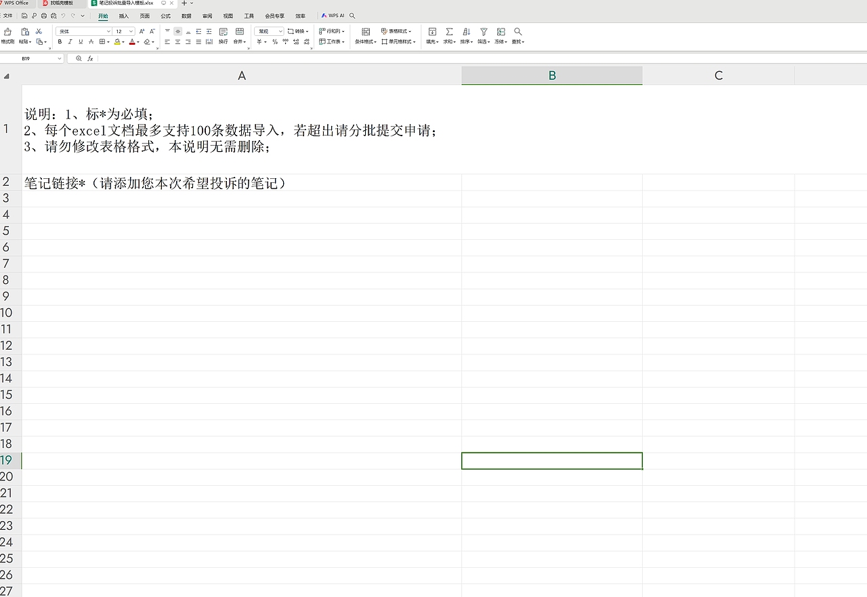Click the Undo arrow icon
The height and width of the screenshot is (597, 867).
[63, 16]
